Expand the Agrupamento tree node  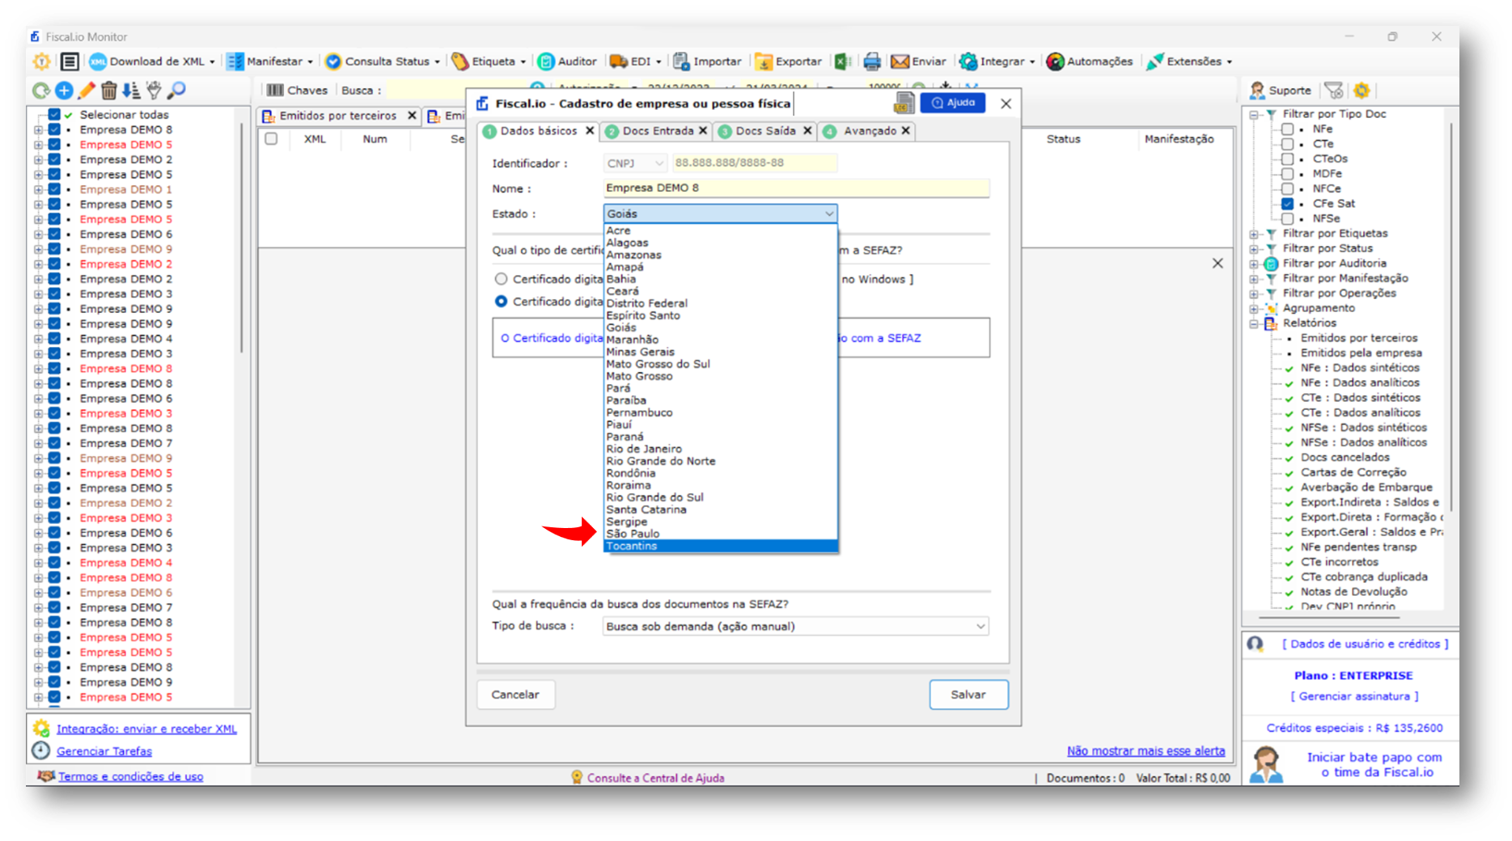coord(1255,309)
